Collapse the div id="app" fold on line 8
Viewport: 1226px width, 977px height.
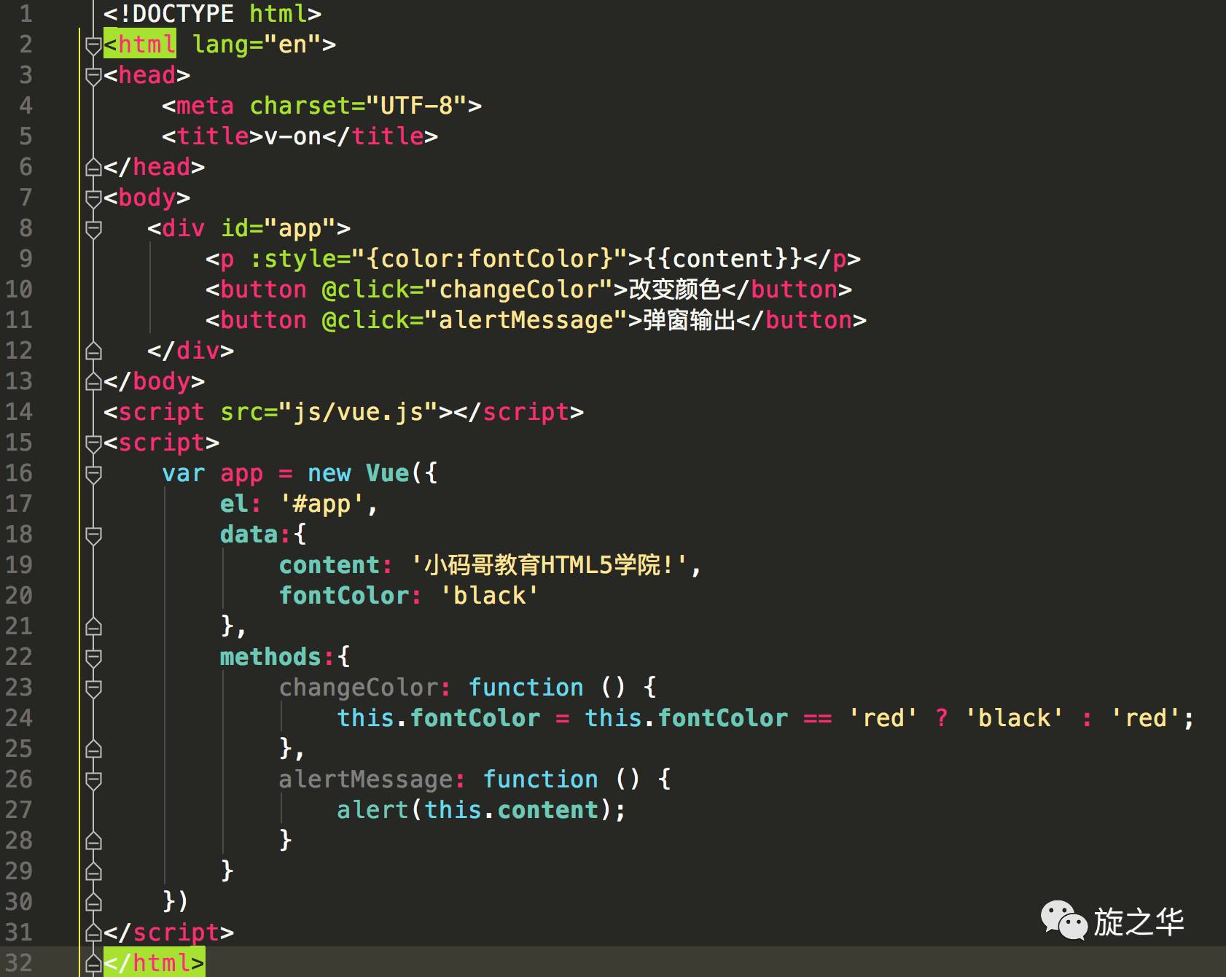pyautogui.click(x=93, y=229)
